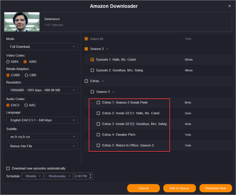Click the Download Now button
The width and height of the screenshot is (236, 195).
point(215,188)
